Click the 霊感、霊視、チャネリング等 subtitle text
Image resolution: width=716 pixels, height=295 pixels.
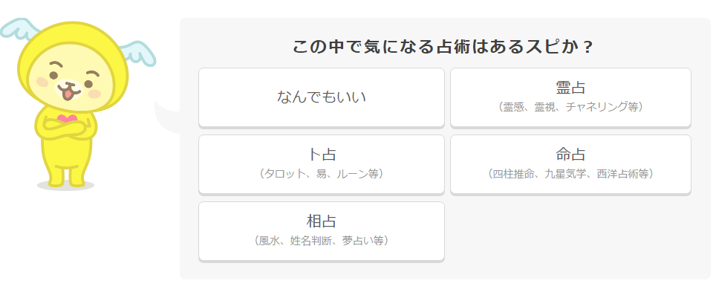pos(570,107)
